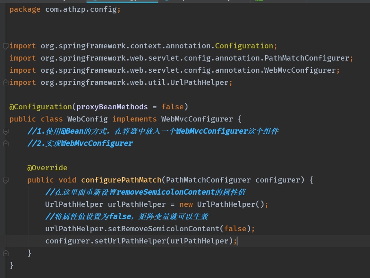Screen dimensions: 370x278
Task: Click proxyBeanMethods attribute
Action: point(112,107)
